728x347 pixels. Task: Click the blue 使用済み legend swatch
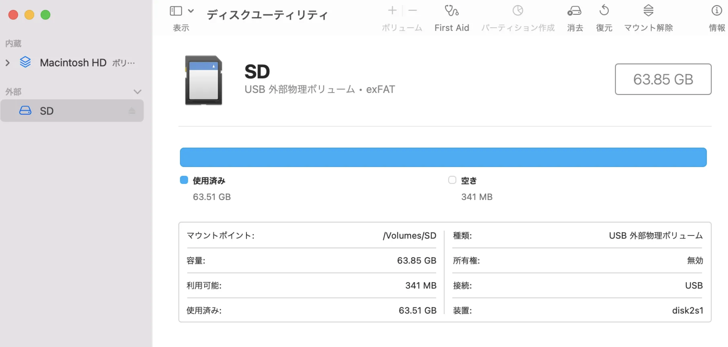point(184,180)
